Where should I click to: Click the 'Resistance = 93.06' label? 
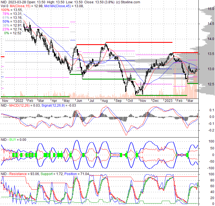[24, 174]
